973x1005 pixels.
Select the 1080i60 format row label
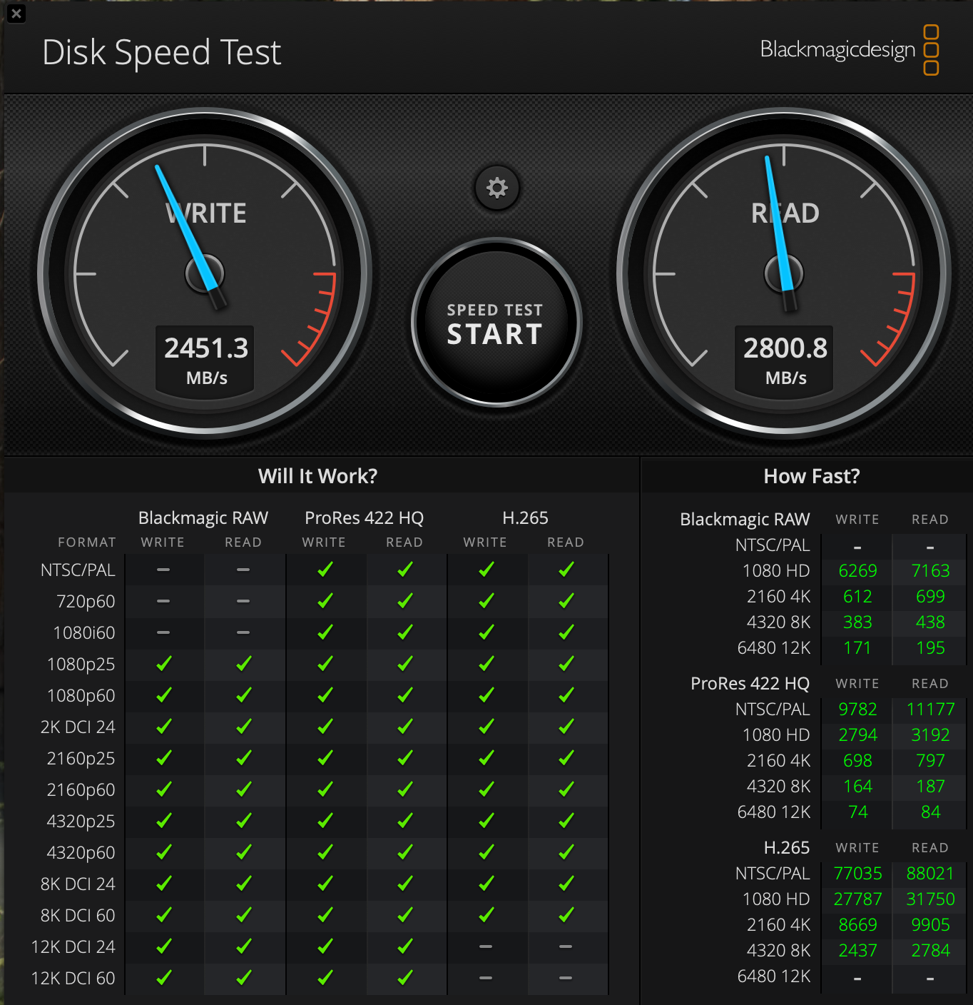click(x=84, y=633)
